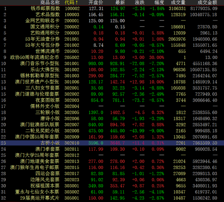224x202 pixels.
Task: Select the 三八妇女节套票 row name
Action: (x=42, y=88)
